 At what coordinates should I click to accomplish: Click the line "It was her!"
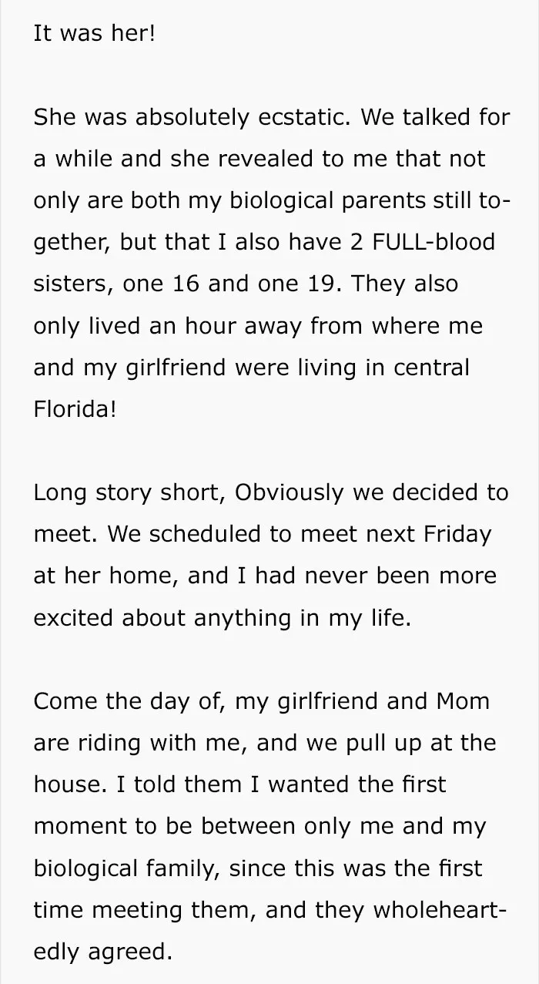point(94,35)
